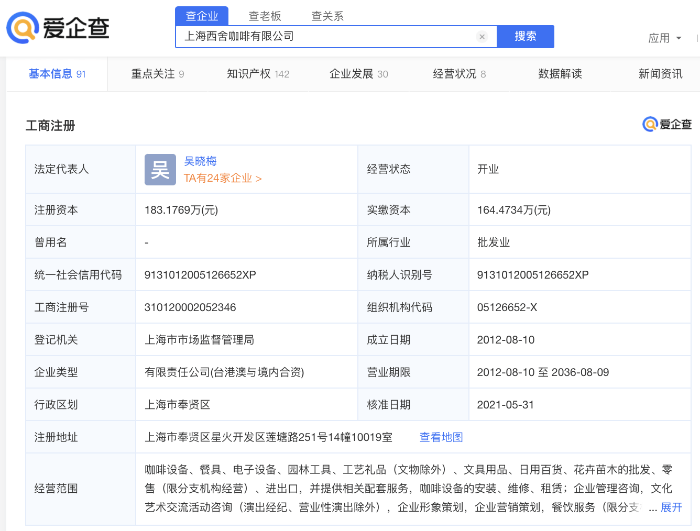Open the 吴晓梅 profile link

point(200,161)
